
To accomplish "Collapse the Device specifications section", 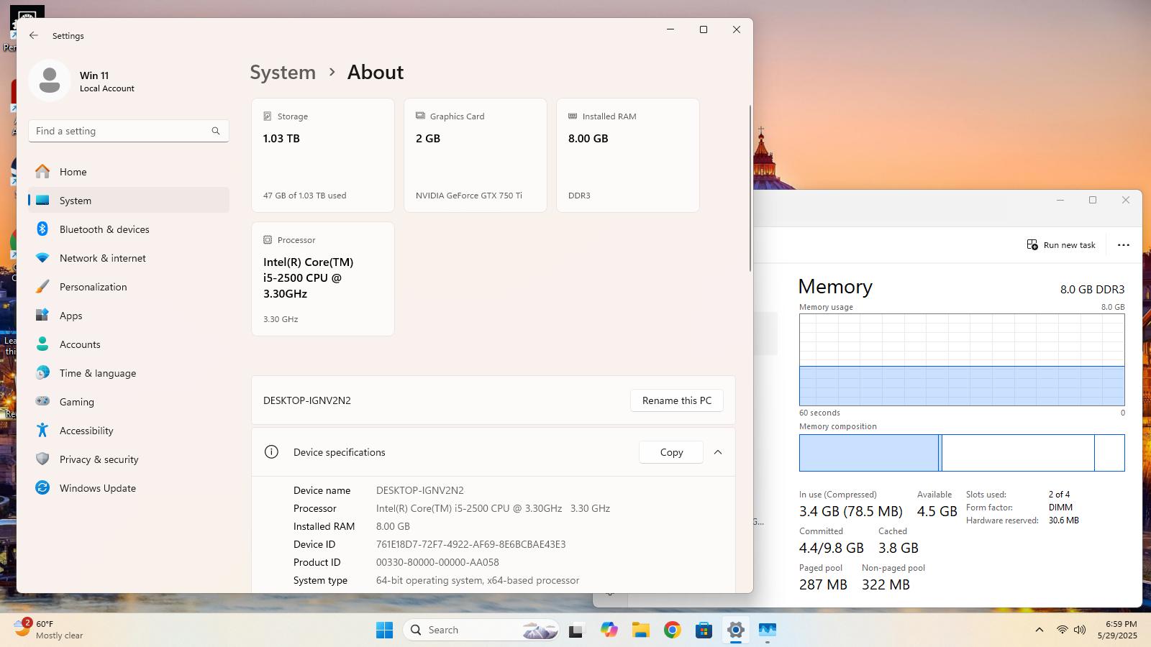I will [718, 452].
